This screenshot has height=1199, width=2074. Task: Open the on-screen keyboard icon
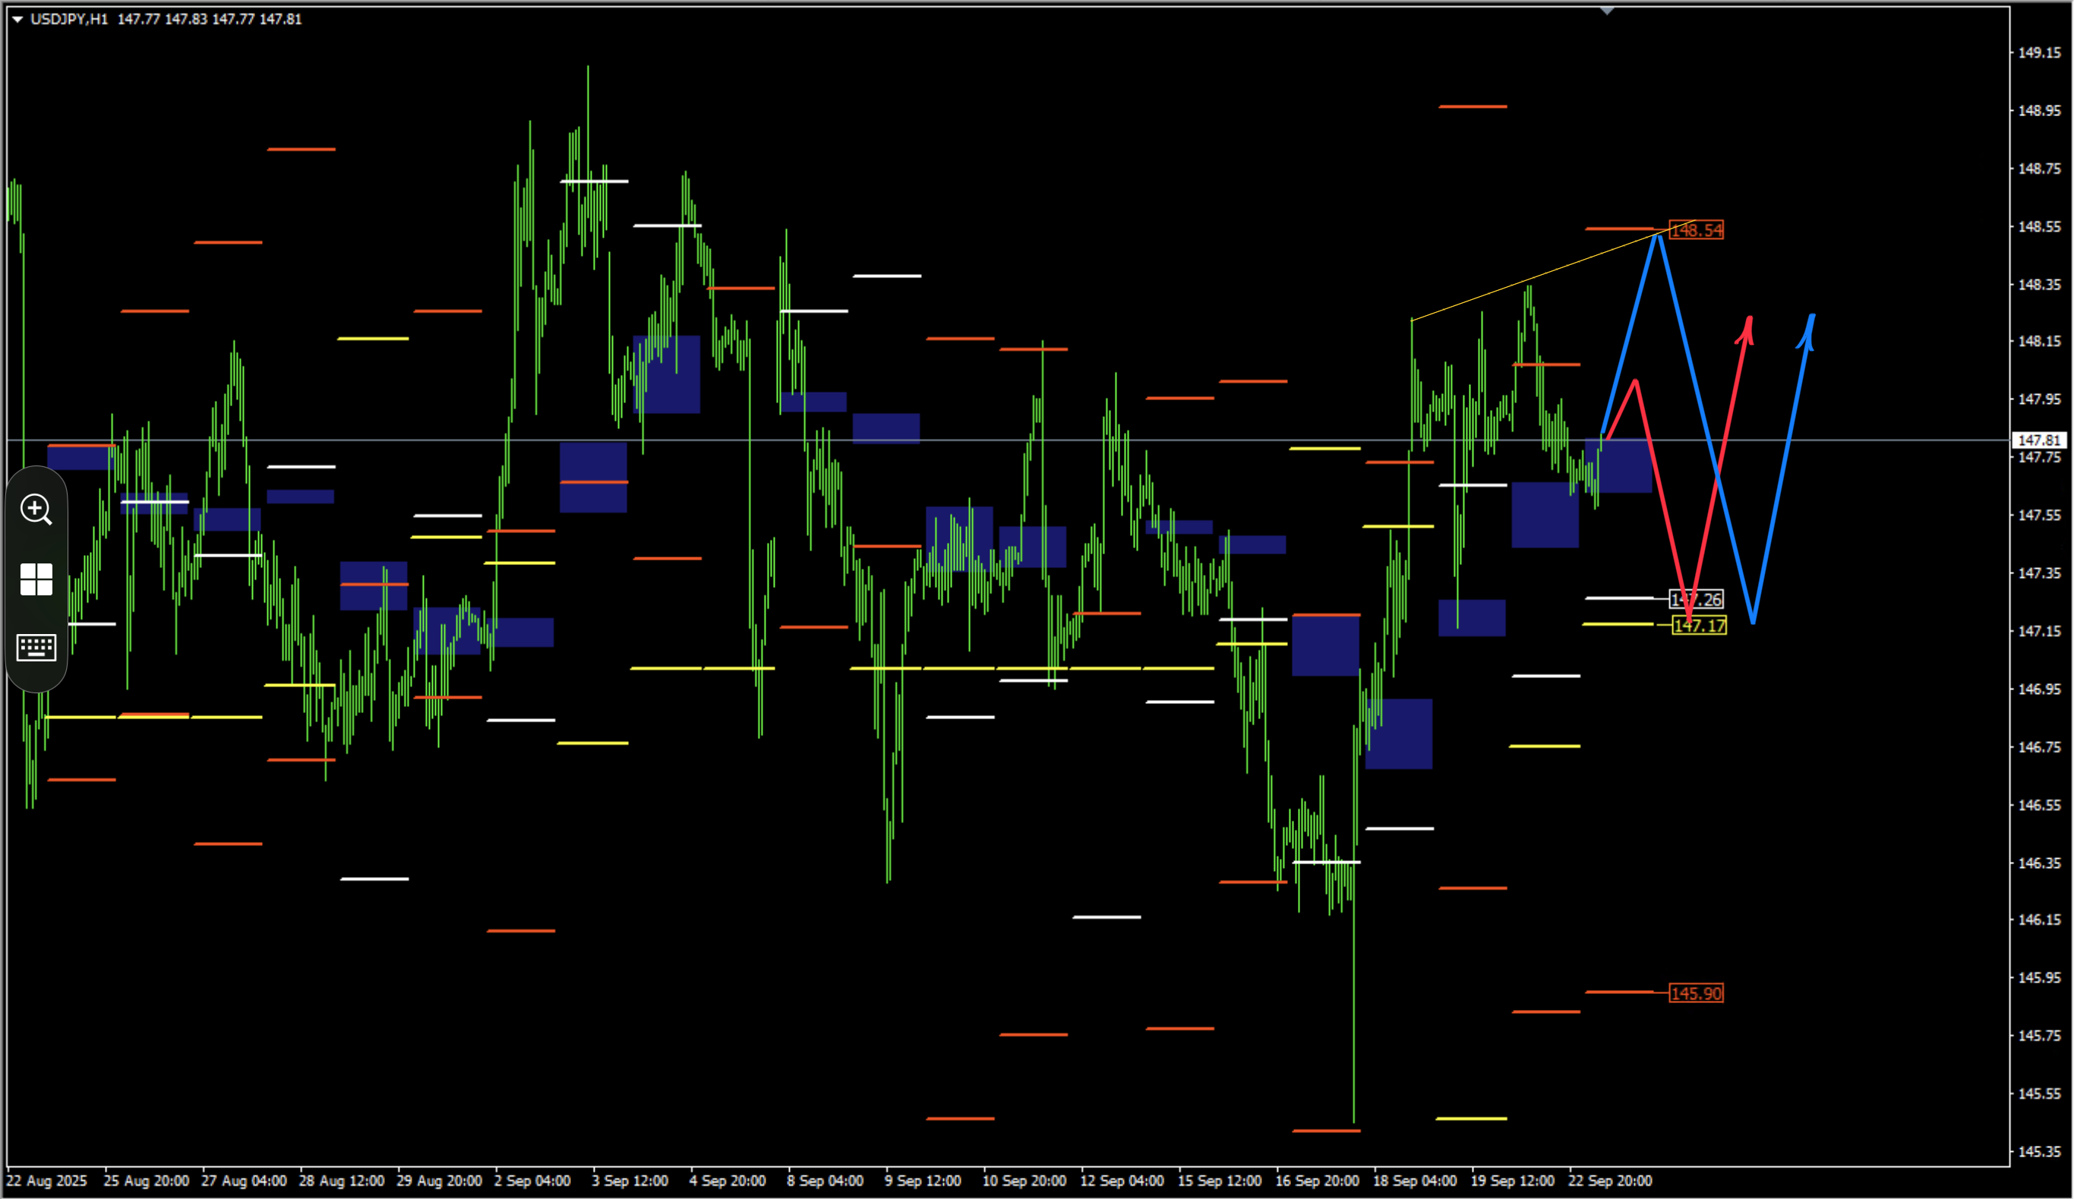click(x=36, y=648)
